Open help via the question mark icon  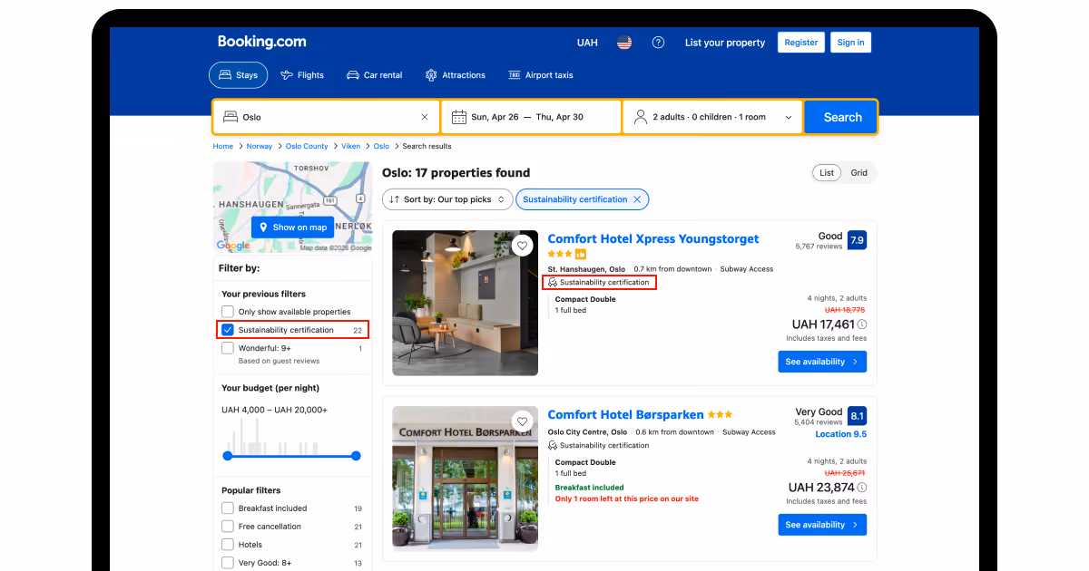[x=658, y=42]
